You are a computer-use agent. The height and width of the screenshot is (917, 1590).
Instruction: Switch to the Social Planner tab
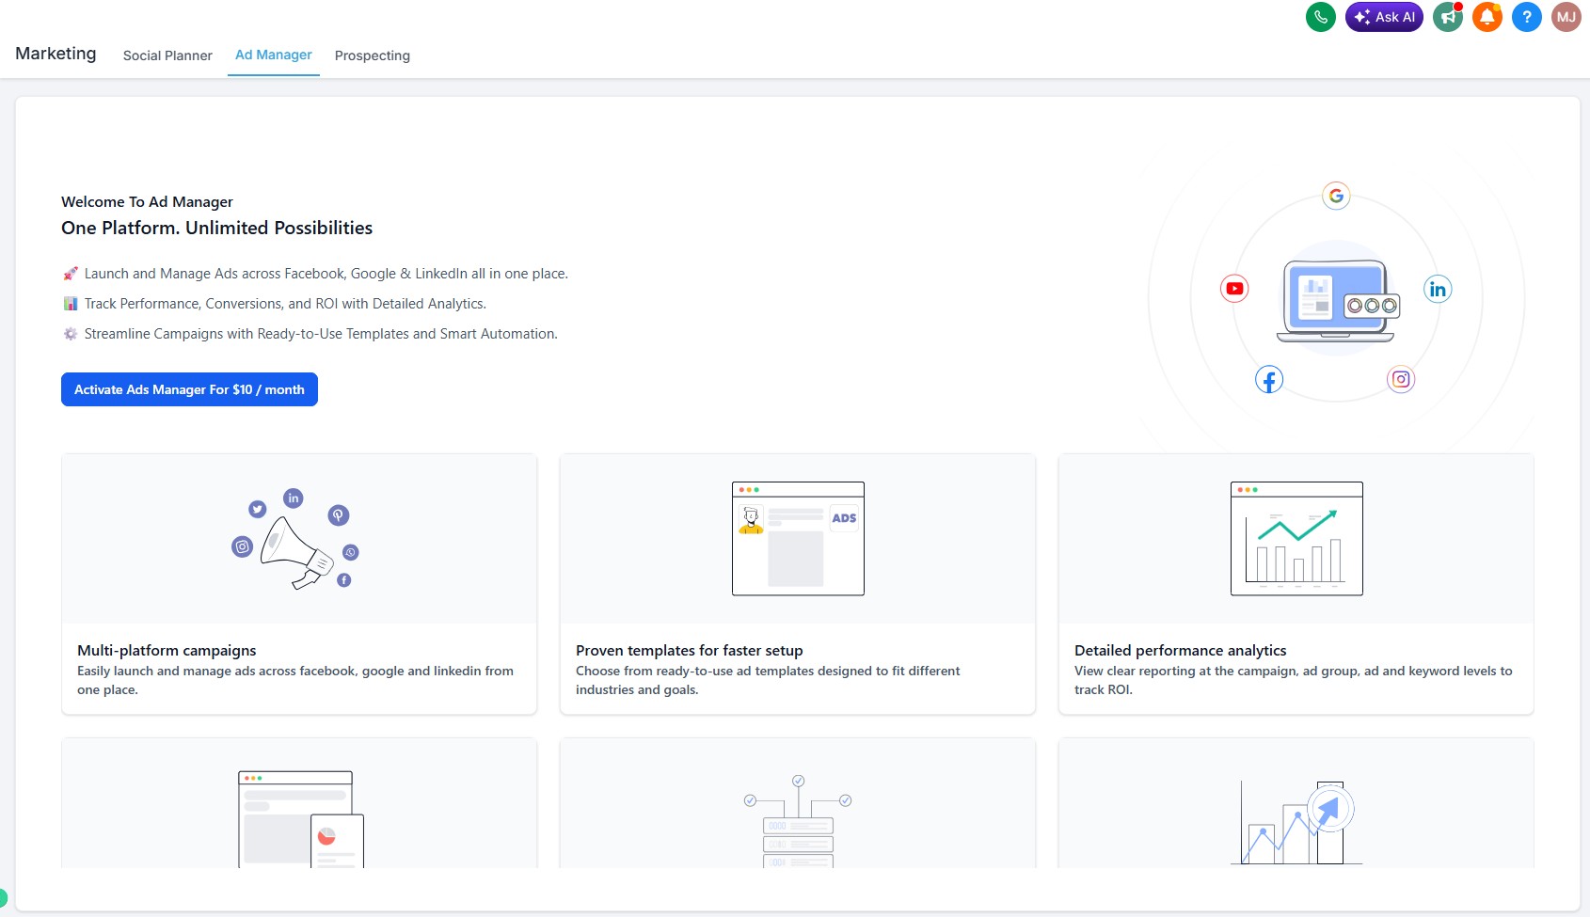[167, 55]
